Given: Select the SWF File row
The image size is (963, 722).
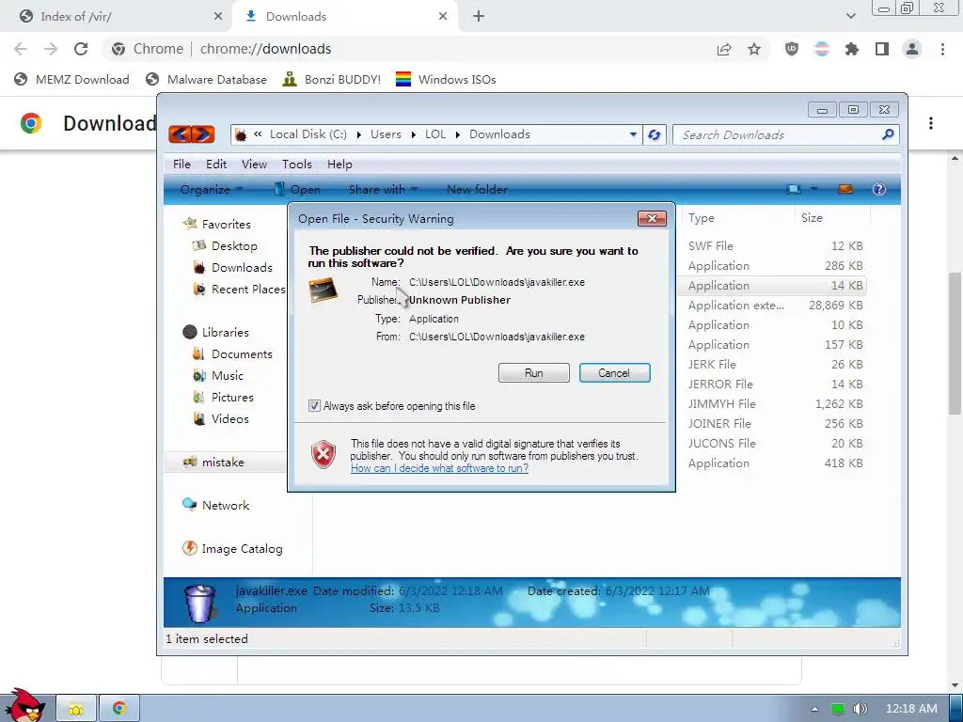Looking at the screenshot, I should pos(775,245).
